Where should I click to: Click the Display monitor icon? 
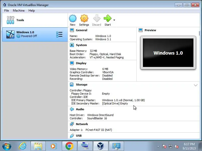click(x=72, y=63)
